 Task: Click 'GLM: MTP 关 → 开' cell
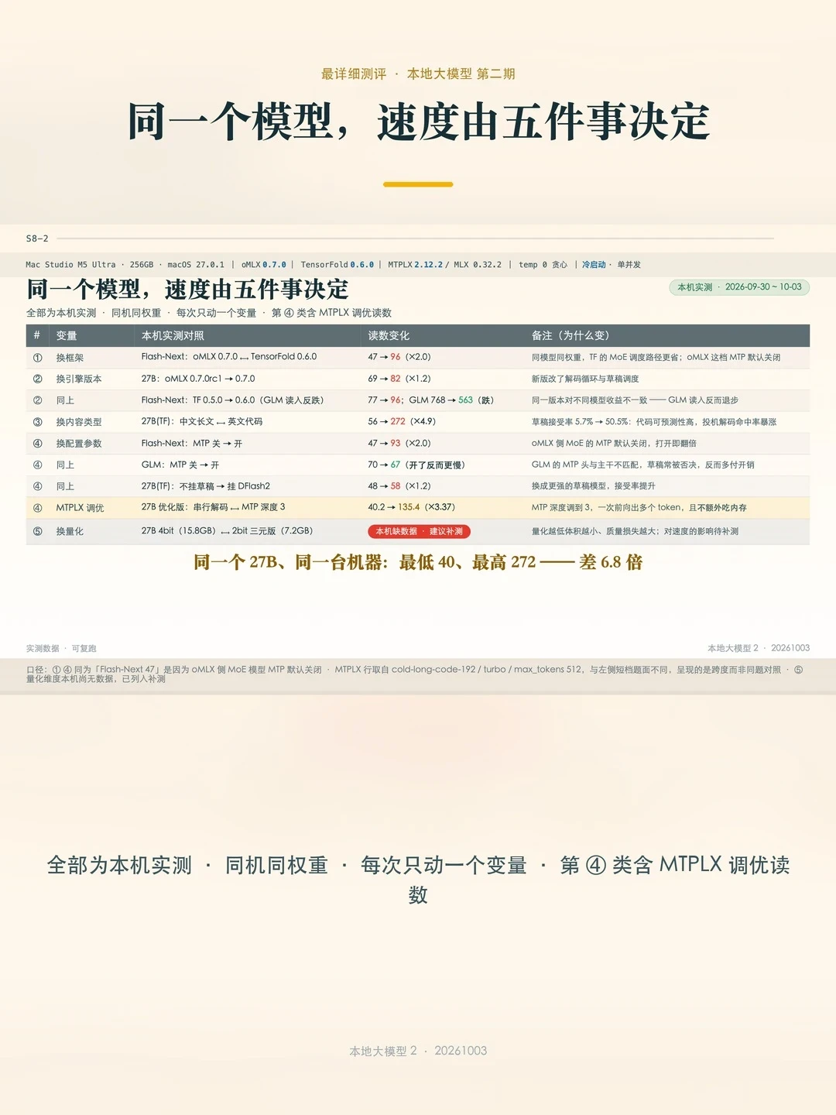[x=180, y=465]
